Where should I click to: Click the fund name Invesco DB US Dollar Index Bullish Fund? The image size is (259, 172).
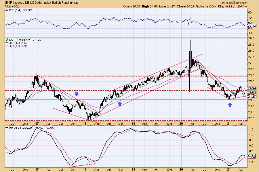point(41,3)
